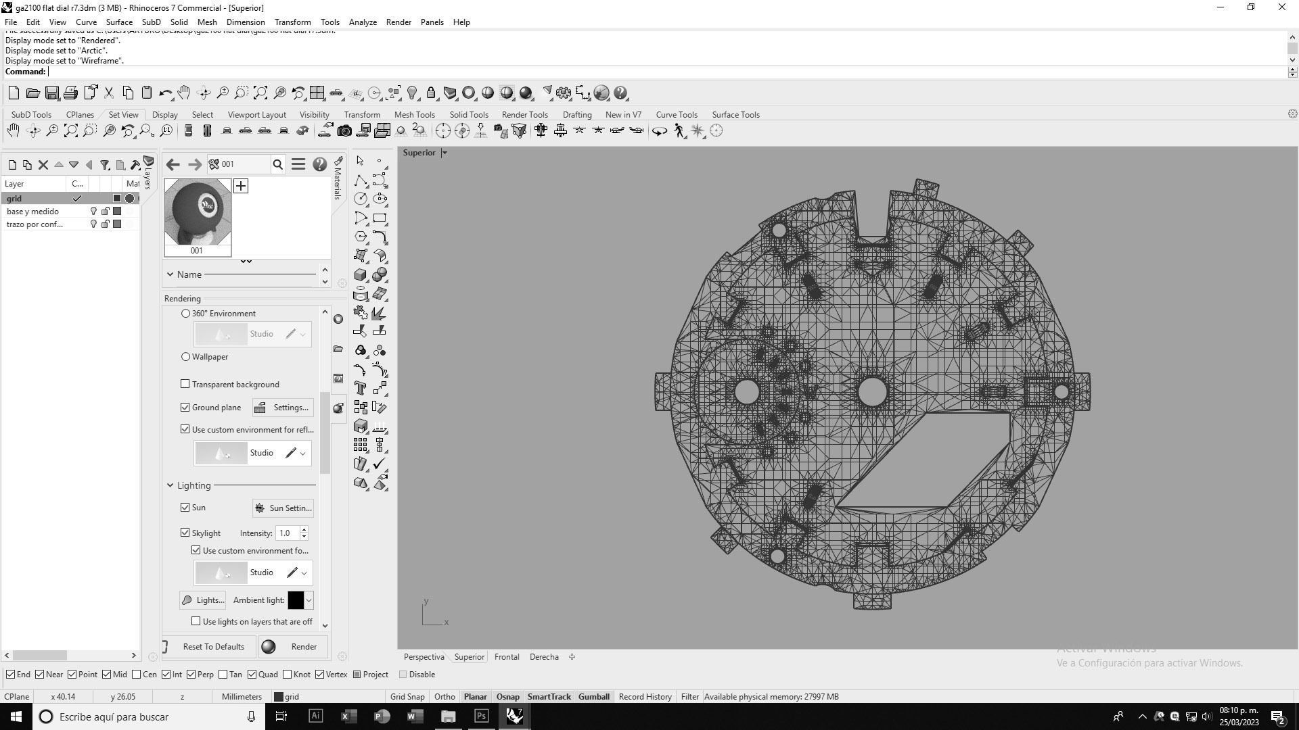
Task: Click the Render button
Action: click(x=293, y=647)
